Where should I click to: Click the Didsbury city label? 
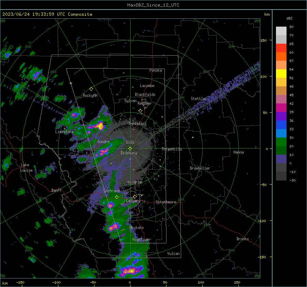[129, 153]
